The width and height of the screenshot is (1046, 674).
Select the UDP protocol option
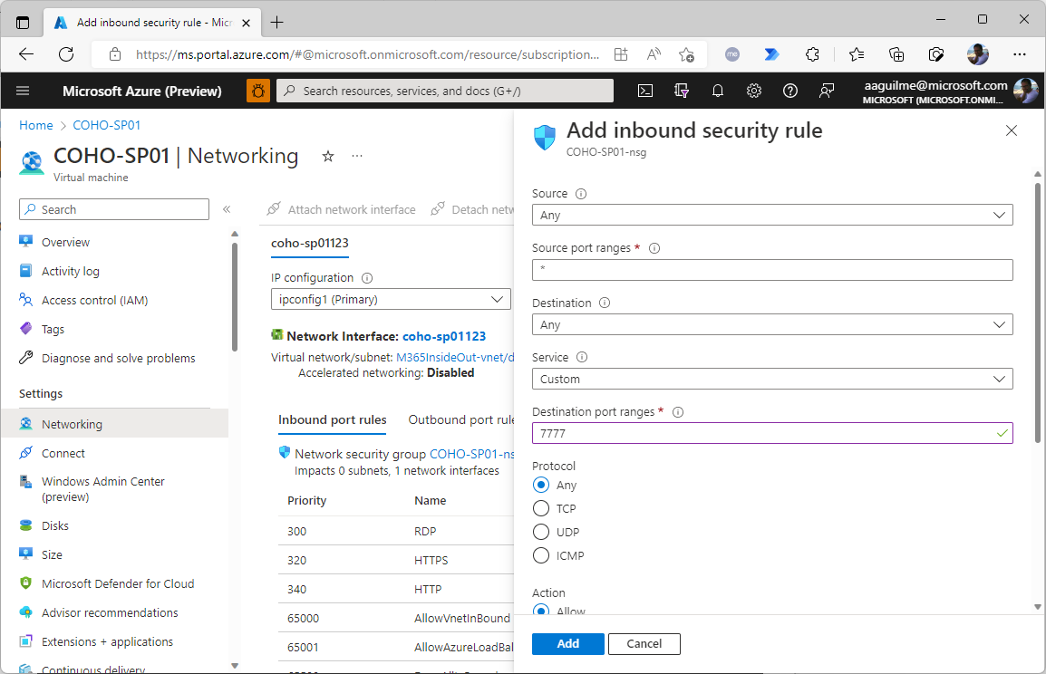point(541,532)
